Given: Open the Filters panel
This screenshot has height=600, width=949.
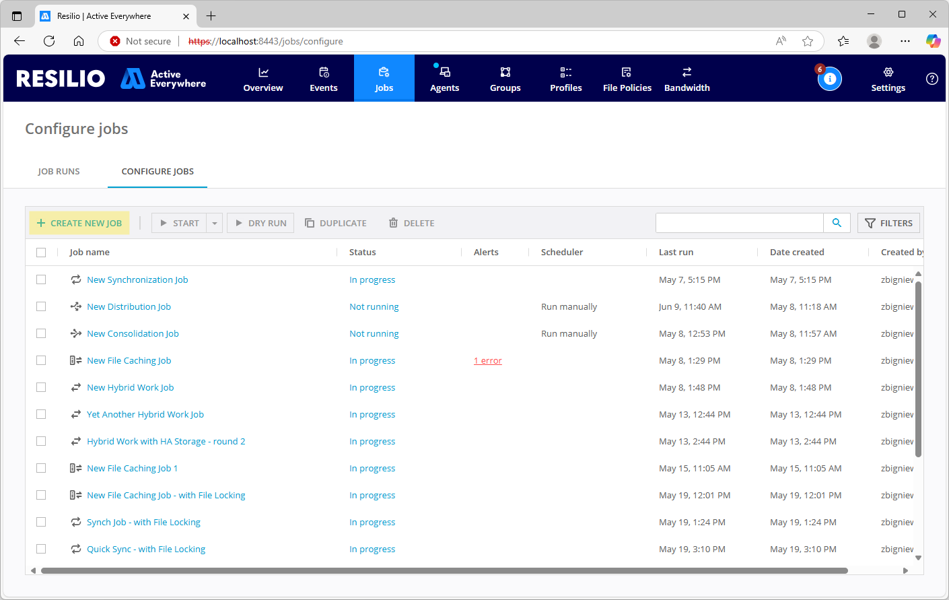Looking at the screenshot, I should click(888, 223).
